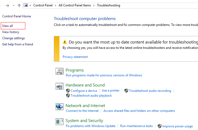Open Connect to the Internet troubleshooter
Image resolution: width=198 pixels, height=130 pixels.
[x=82, y=111]
